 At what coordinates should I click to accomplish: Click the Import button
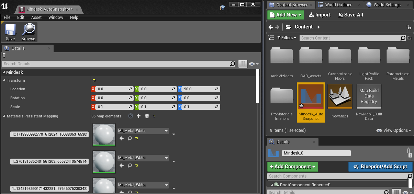(x=319, y=15)
